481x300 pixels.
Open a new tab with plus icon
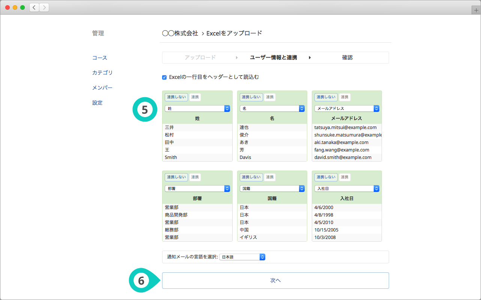tap(476, 10)
